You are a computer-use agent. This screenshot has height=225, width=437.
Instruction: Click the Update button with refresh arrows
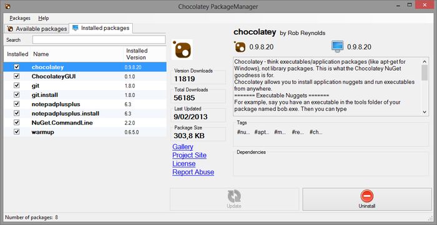click(234, 199)
